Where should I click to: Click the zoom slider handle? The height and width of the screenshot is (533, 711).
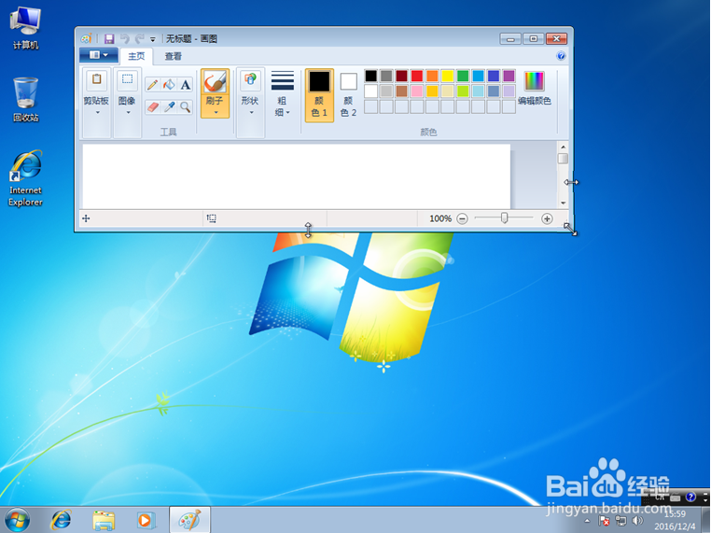click(504, 218)
